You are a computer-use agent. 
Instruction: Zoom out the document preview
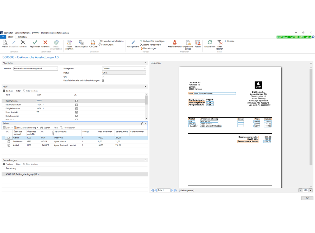pos(300,190)
